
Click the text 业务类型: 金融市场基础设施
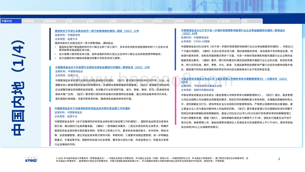198,90
